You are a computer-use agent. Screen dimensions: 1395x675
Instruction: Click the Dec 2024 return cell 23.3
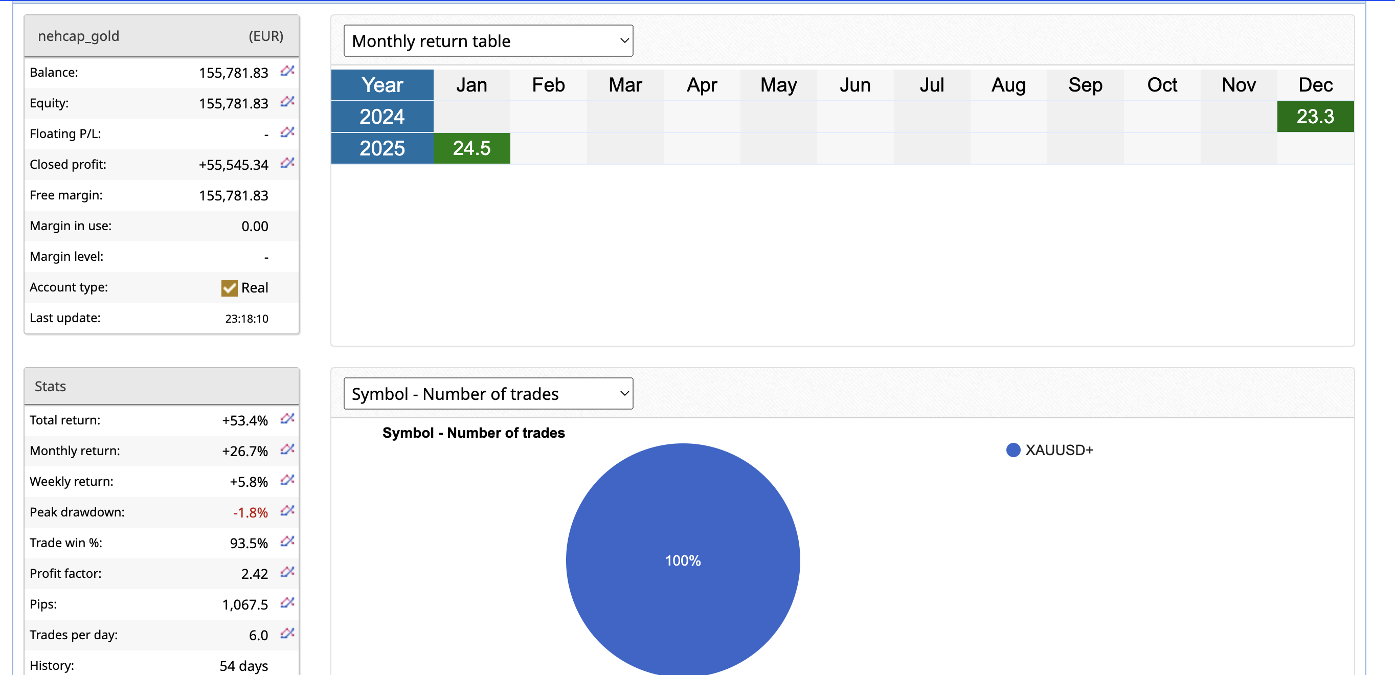pos(1315,117)
